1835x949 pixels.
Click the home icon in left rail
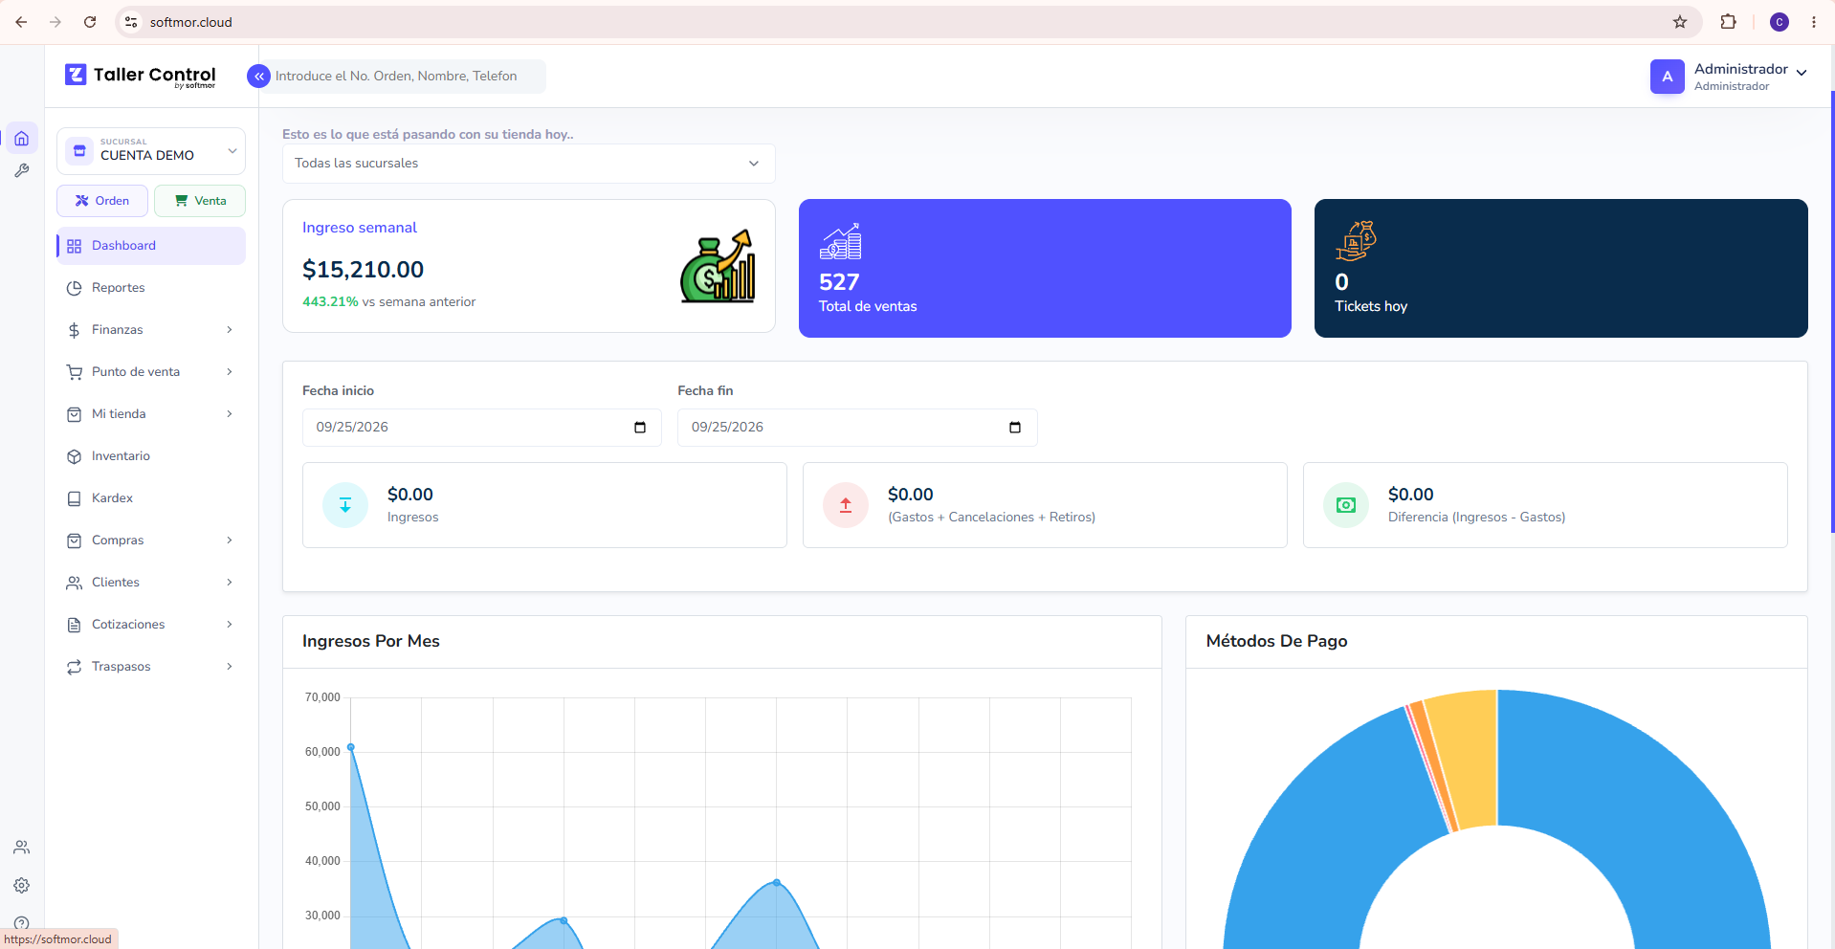pyautogui.click(x=21, y=139)
